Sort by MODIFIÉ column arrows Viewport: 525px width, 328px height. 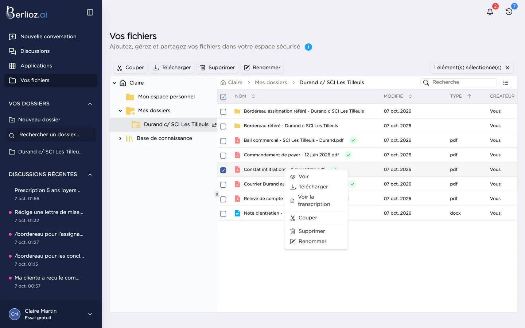pyautogui.click(x=411, y=96)
